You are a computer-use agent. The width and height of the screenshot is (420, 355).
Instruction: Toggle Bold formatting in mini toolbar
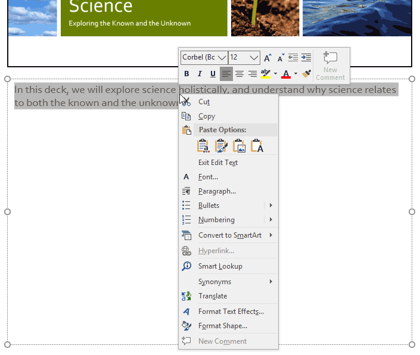pyautogui.click(x=186, y=74)
